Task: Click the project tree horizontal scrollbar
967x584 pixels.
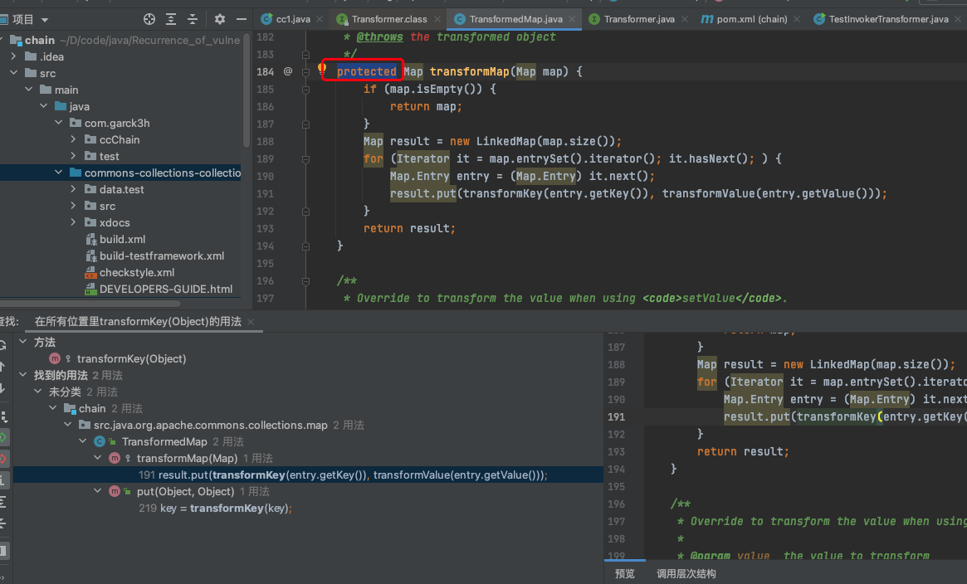Action: (90, 303)
